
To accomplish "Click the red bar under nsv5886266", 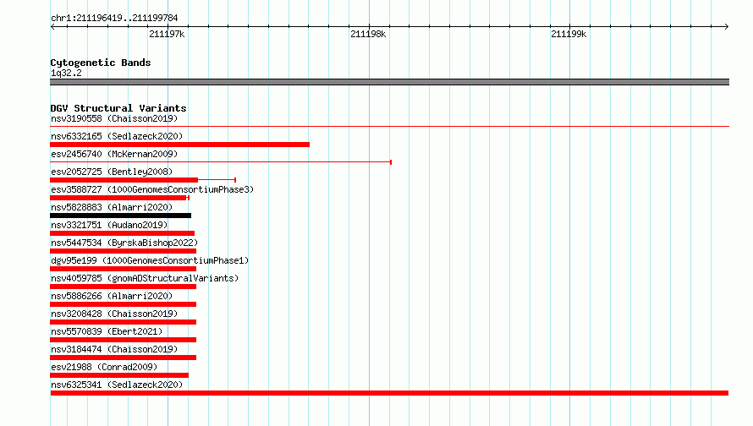I will pos(123,304).
